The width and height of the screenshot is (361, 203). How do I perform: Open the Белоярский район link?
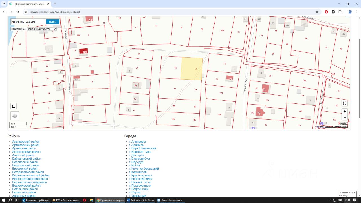coord(25,162)
